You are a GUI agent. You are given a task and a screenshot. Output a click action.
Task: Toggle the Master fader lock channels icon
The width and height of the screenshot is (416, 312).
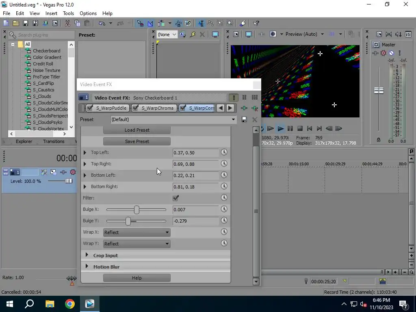pos(379,140)
